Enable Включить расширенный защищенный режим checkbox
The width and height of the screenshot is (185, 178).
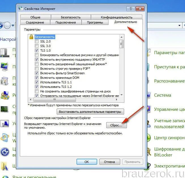37,64
